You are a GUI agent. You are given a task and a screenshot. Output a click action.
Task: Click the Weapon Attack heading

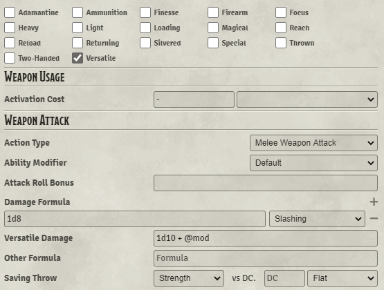[37, 120]
